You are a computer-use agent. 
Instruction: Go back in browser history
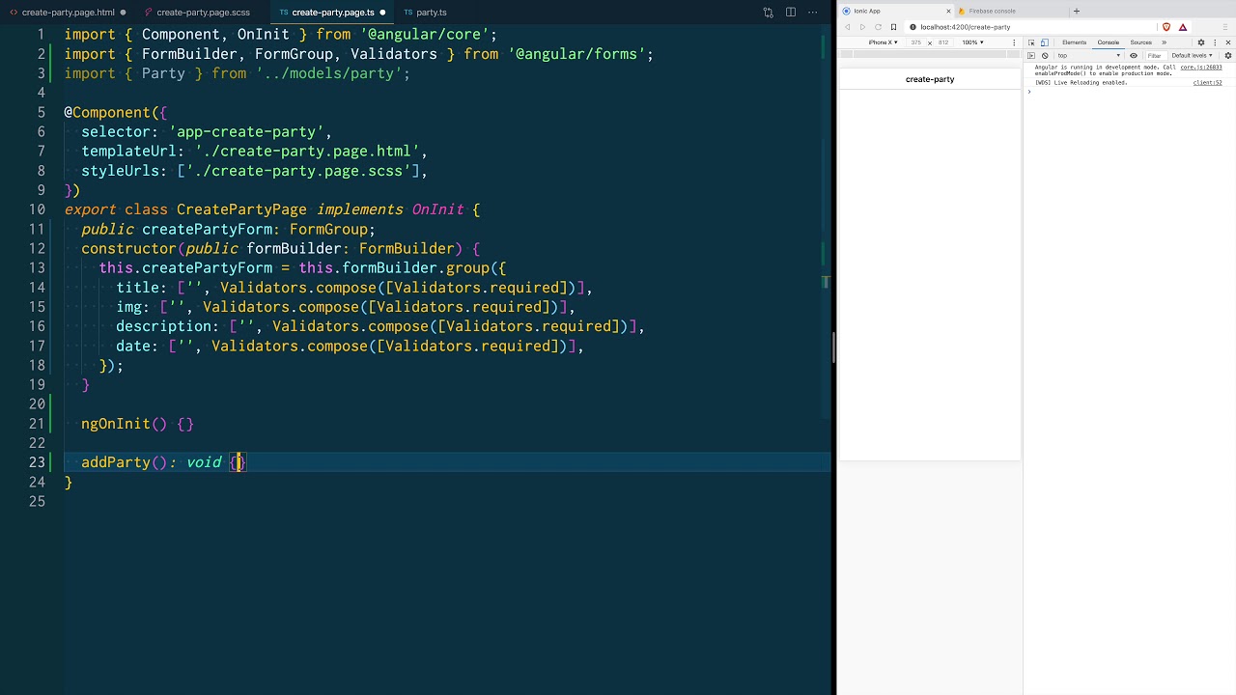(848, 27)
